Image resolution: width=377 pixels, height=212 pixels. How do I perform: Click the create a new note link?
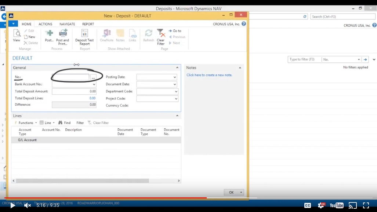(x=209, y=75)
